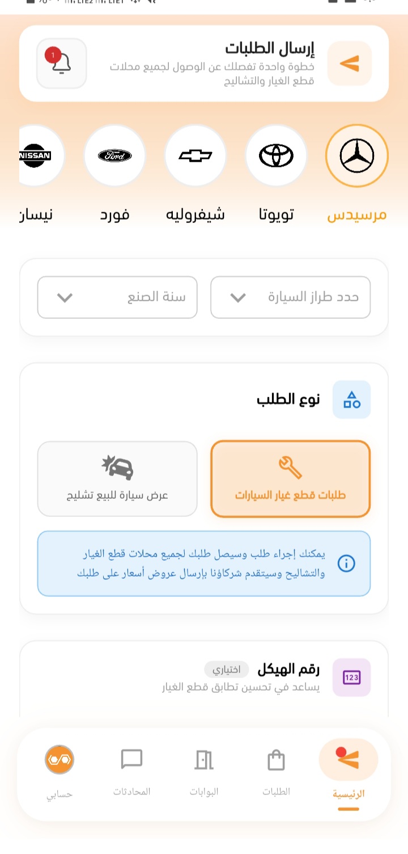The height and width of the screenshot is (854, 408).
Task: Open the سنة الصنع year dropdown
Action: [x=117, y=297]
